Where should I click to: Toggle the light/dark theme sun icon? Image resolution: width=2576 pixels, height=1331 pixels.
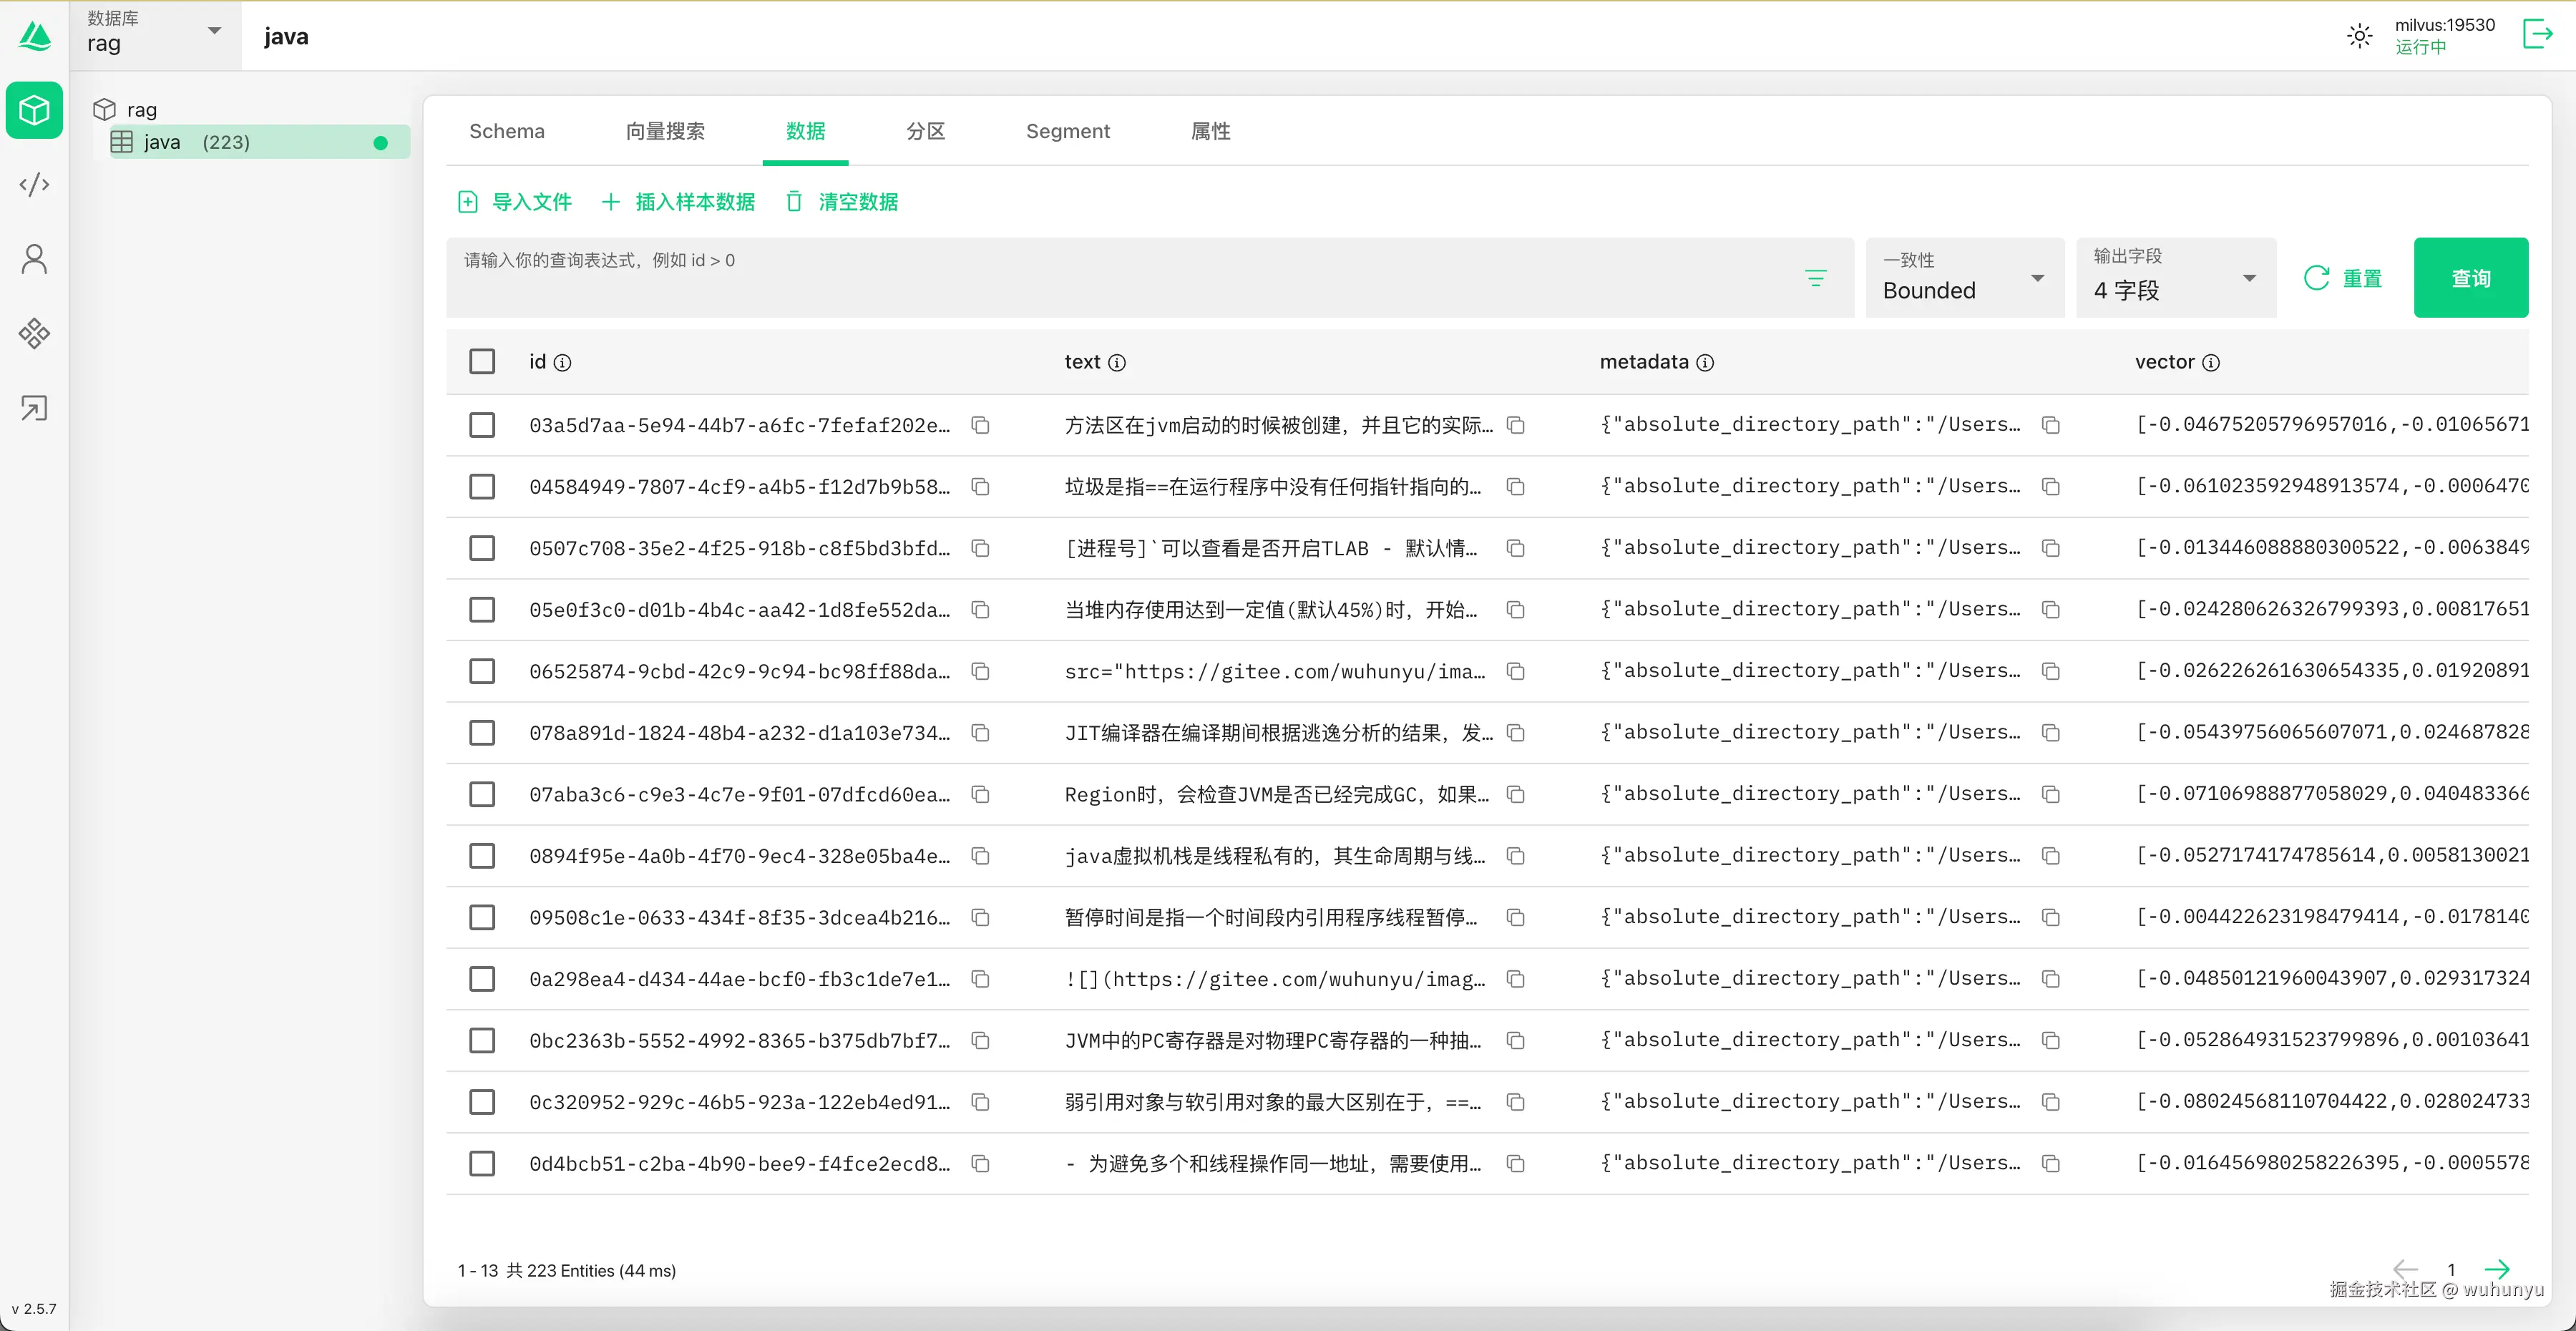click(2359, 35)
